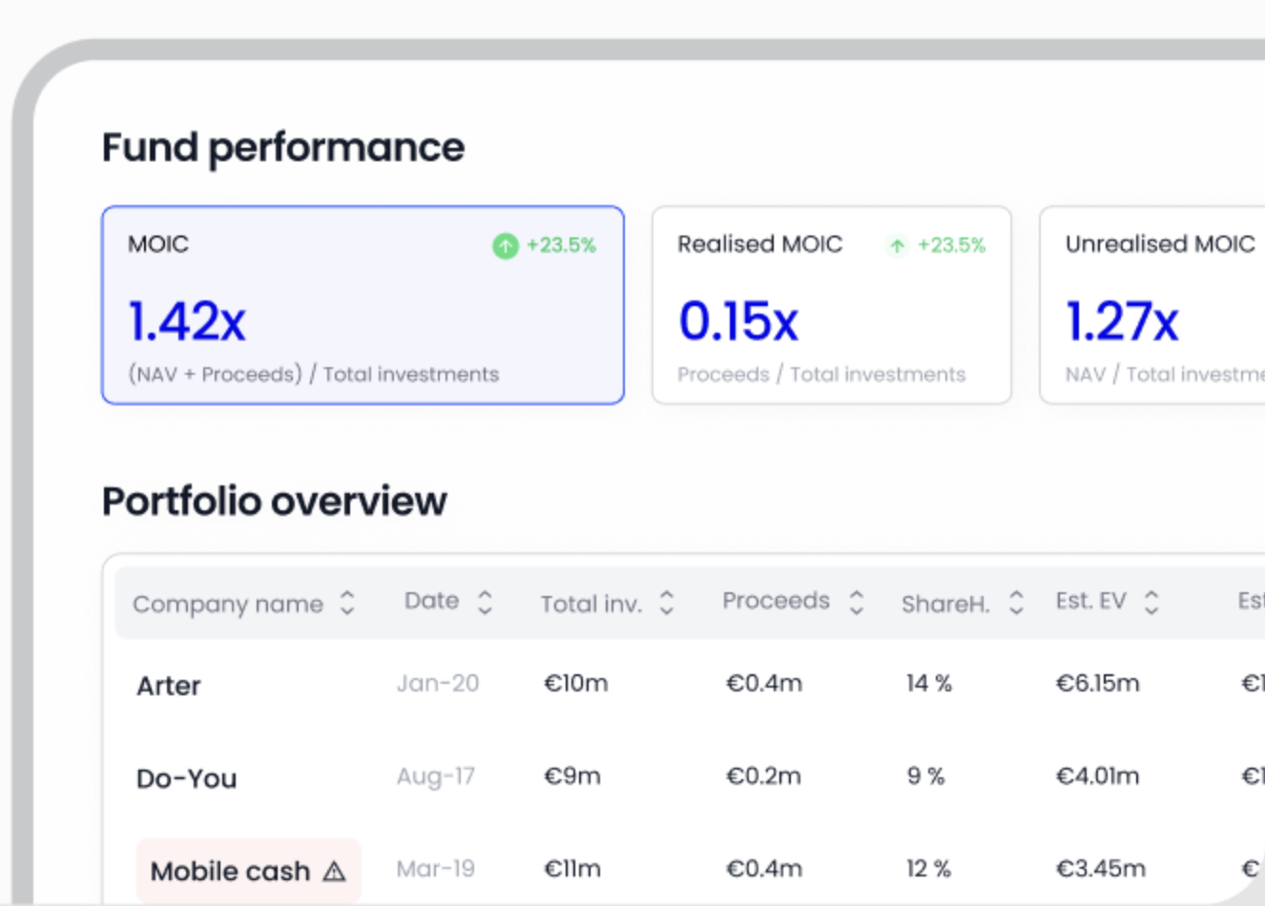Image resolution: width=1265 pixels, height=906 pixels.
Task: Open the Mobile cash company
Action: [248, 871]
